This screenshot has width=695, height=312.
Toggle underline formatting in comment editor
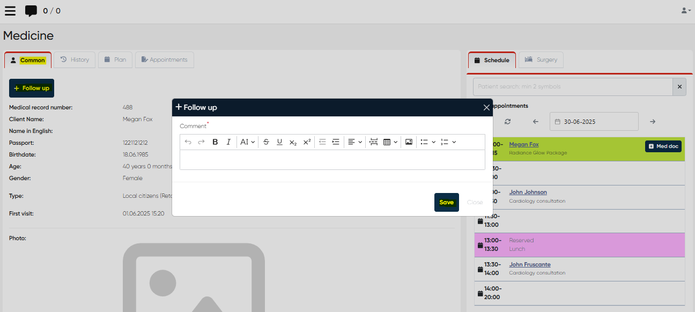tap(279, 142)
